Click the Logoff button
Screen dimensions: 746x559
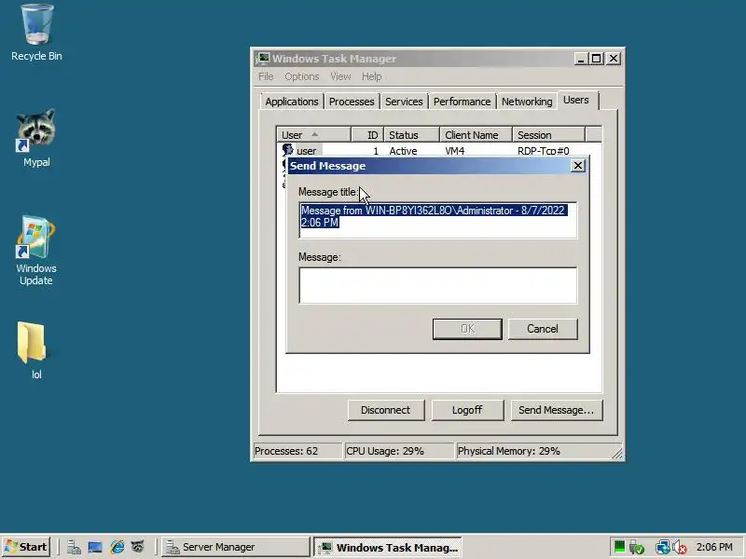click(467, 410)
